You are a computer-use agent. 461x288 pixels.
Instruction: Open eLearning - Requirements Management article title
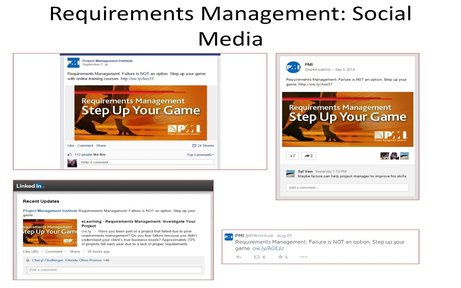[x=138, y=224]
